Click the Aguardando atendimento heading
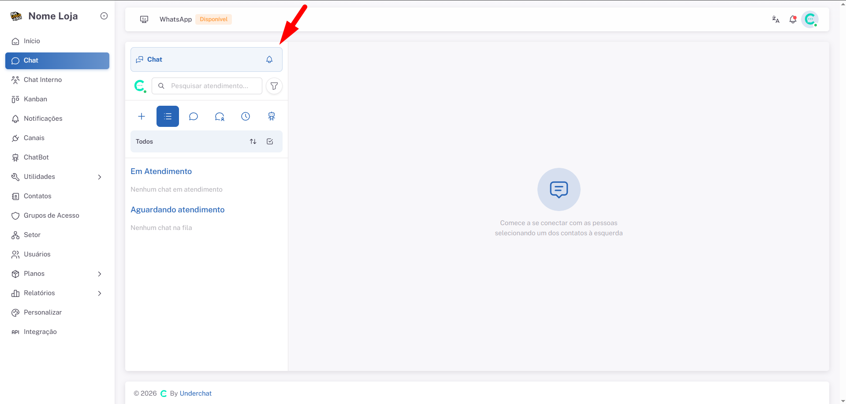846x404 pixels. click(x=177, y=210)
